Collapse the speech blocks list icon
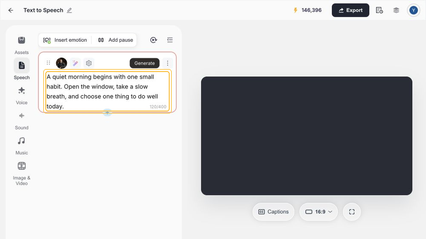The height and width of the screenshot is (239, 426). pyautogui.click(x=170, y=40)
